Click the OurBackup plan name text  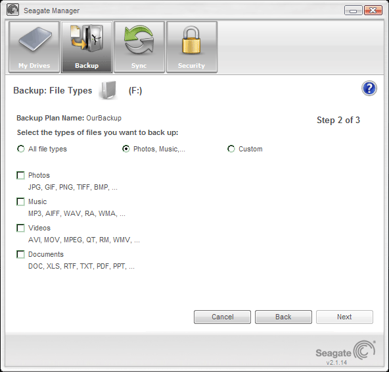104,118
